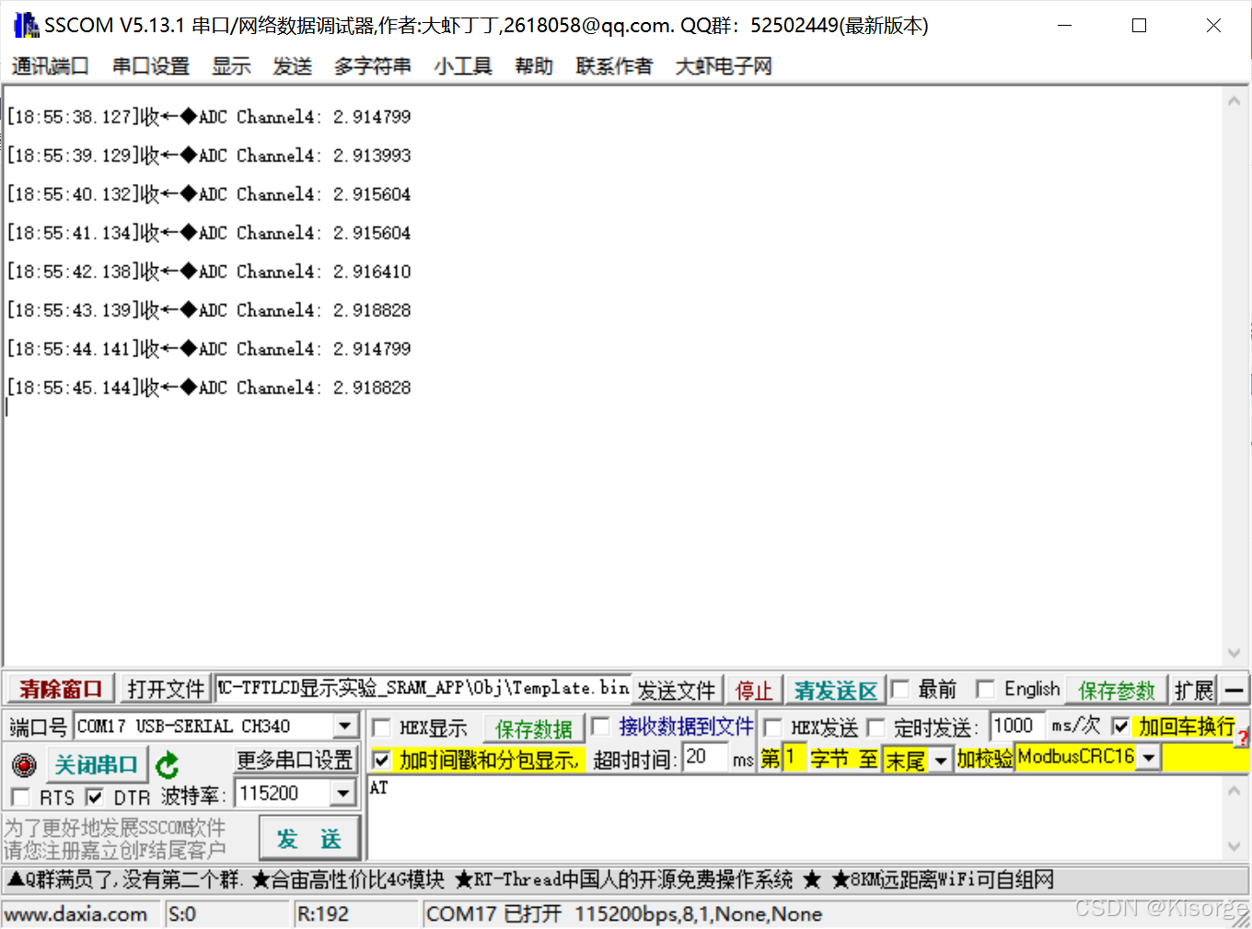Toggle the English checkbox

click(985, 689)
